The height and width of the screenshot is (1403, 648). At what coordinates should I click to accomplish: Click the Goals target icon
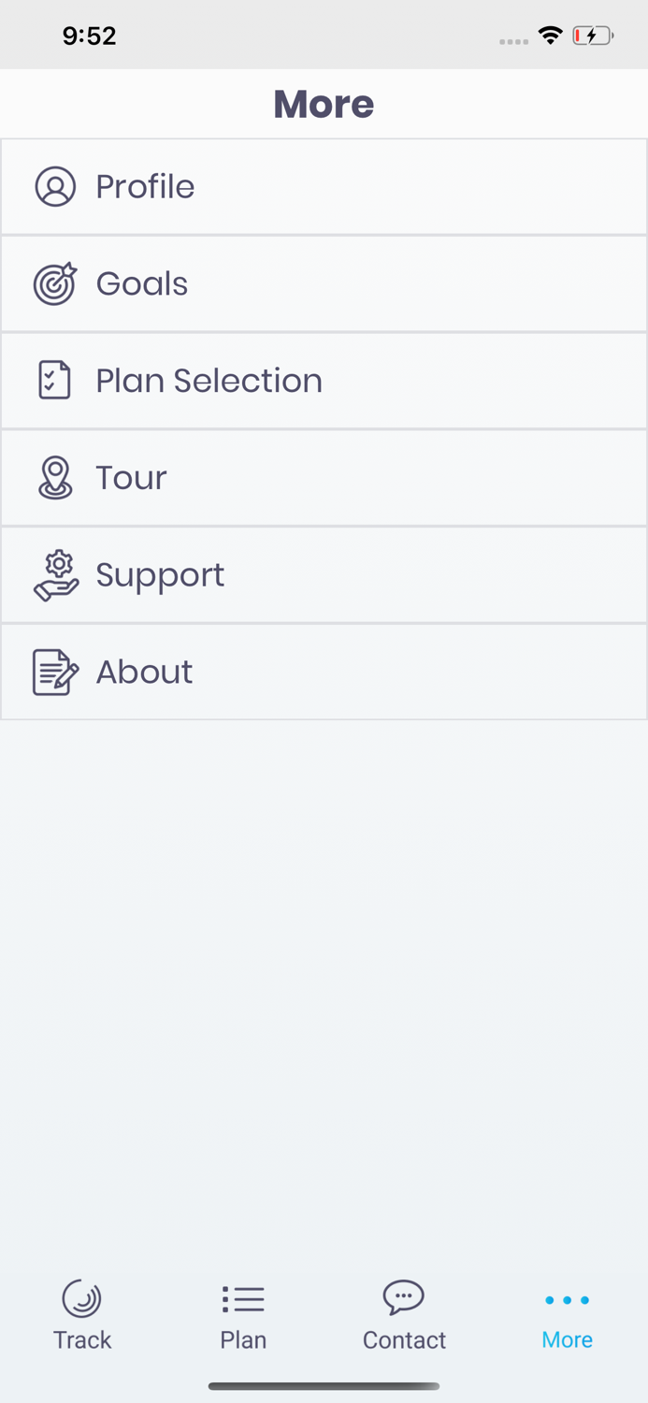[56, 283]
